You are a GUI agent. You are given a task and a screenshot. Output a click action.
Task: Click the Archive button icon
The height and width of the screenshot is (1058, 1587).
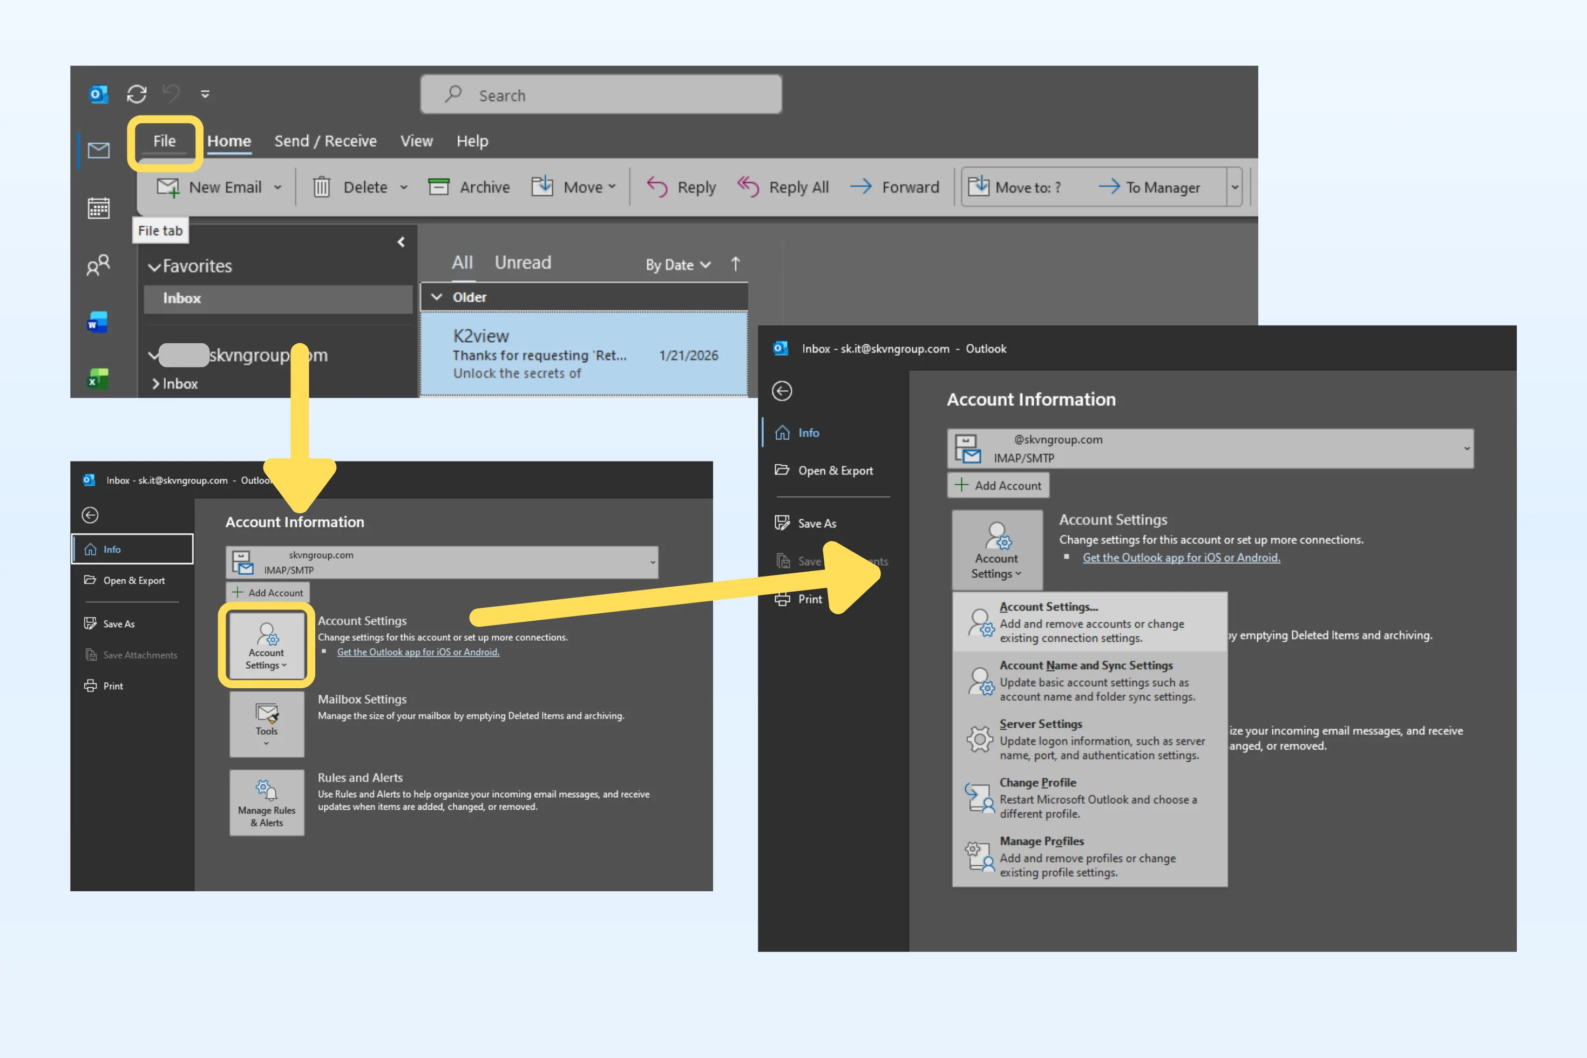[438, 187]
